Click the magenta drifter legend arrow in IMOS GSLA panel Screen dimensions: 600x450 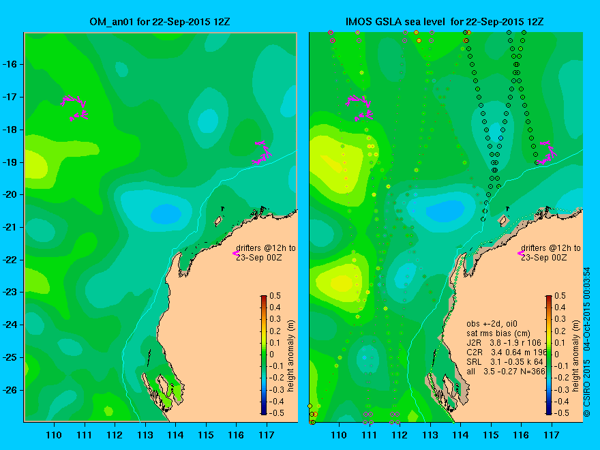pyautogui.click(x=520, y=254)
